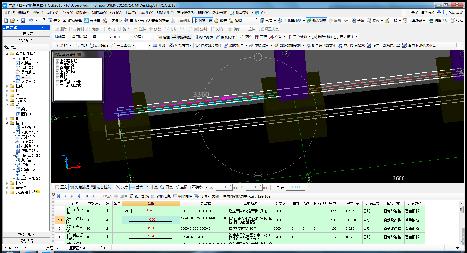Uncheck 下部通长筋 checkbox
The image size is (467, 253).
pyautogui.click(x=57, y=71)
